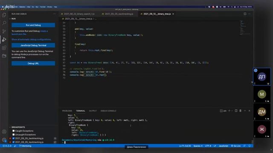Open the Run and Debug view icon

coord(4,40)
